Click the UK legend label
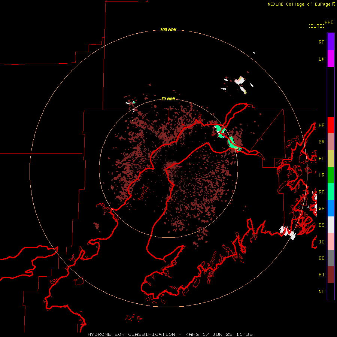Screen dimensions: 337x337 tap(321, 59)
